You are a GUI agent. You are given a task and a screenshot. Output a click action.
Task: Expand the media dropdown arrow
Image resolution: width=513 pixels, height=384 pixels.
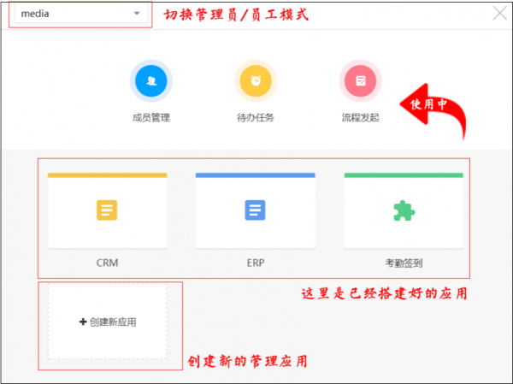click(137, 14)
